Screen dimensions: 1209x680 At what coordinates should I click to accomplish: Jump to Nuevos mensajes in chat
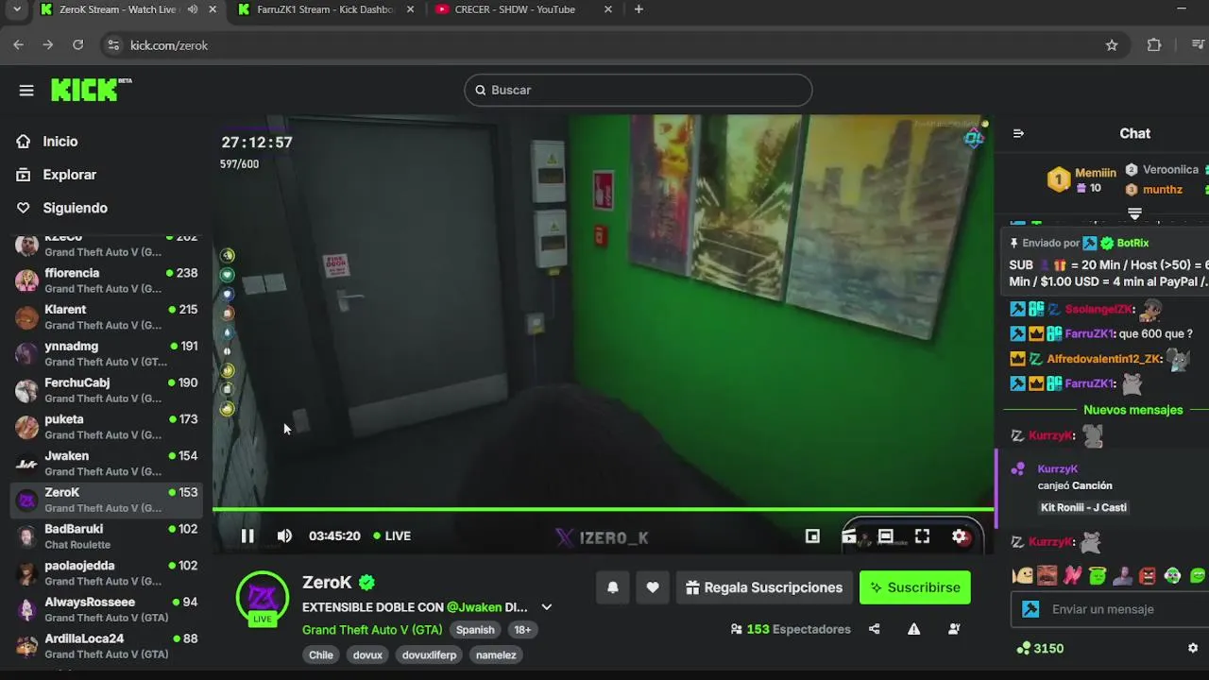(x=1132, y=410)
